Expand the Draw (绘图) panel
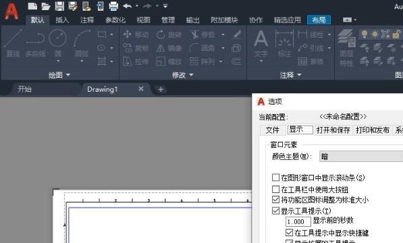The image size is (403, 243). pyautogui.click(x=59, y=75)
